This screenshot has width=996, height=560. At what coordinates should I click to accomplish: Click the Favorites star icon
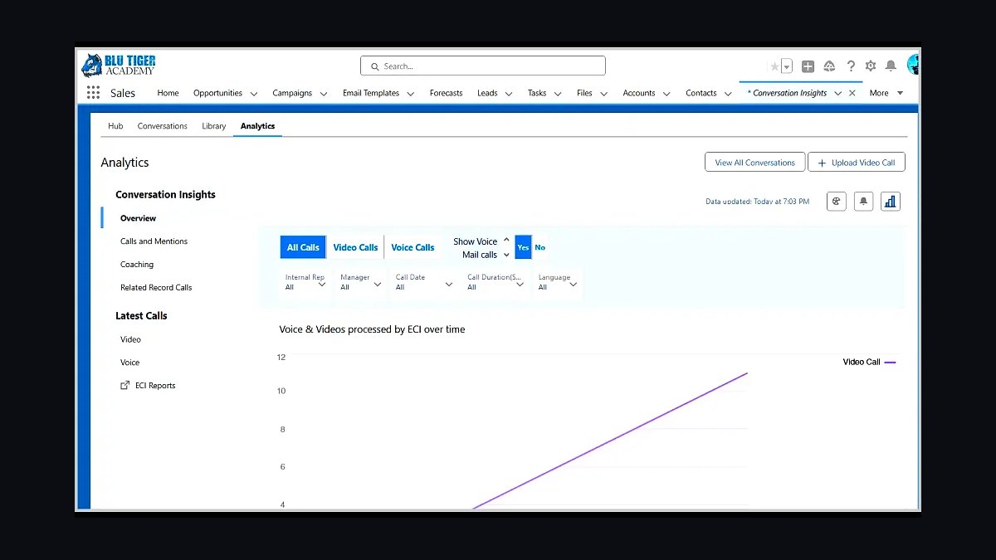tap(774, 66)
